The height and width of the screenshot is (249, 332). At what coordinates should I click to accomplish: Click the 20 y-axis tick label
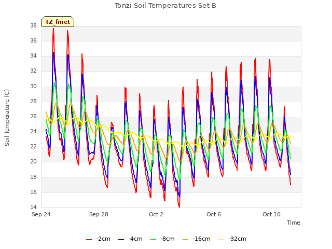pyautogui.click(x=33, y=162)
